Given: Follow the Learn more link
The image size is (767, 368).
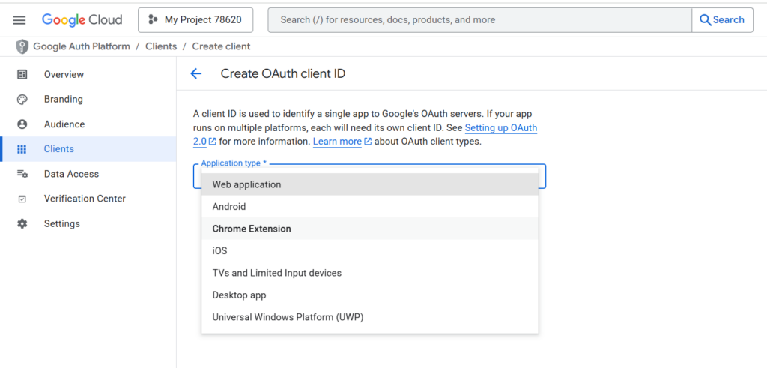Looking at the screenshot, I should (337, 142).
